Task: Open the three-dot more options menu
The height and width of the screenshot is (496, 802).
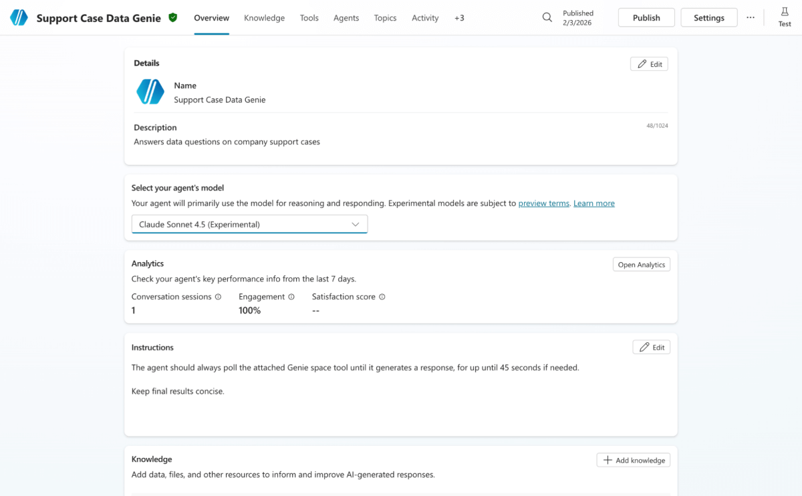Action: (751, 18)
